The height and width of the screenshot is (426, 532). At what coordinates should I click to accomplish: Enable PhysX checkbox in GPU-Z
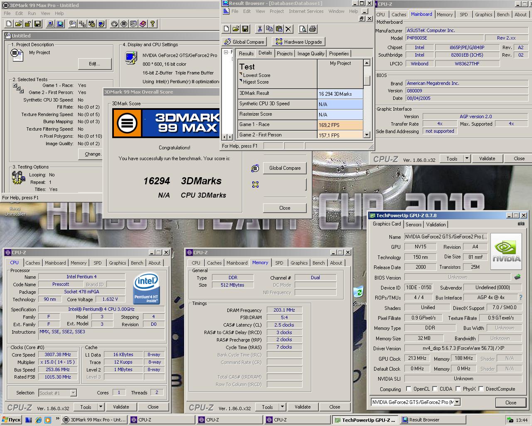point(458,389)
